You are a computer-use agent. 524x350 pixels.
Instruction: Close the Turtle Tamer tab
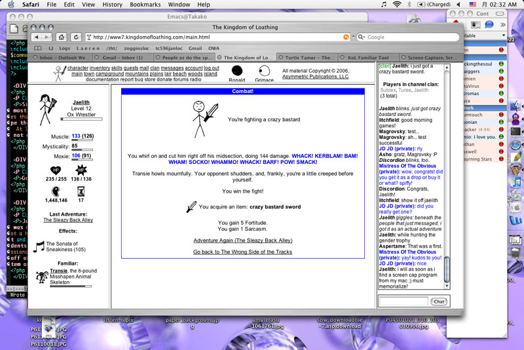281,58
